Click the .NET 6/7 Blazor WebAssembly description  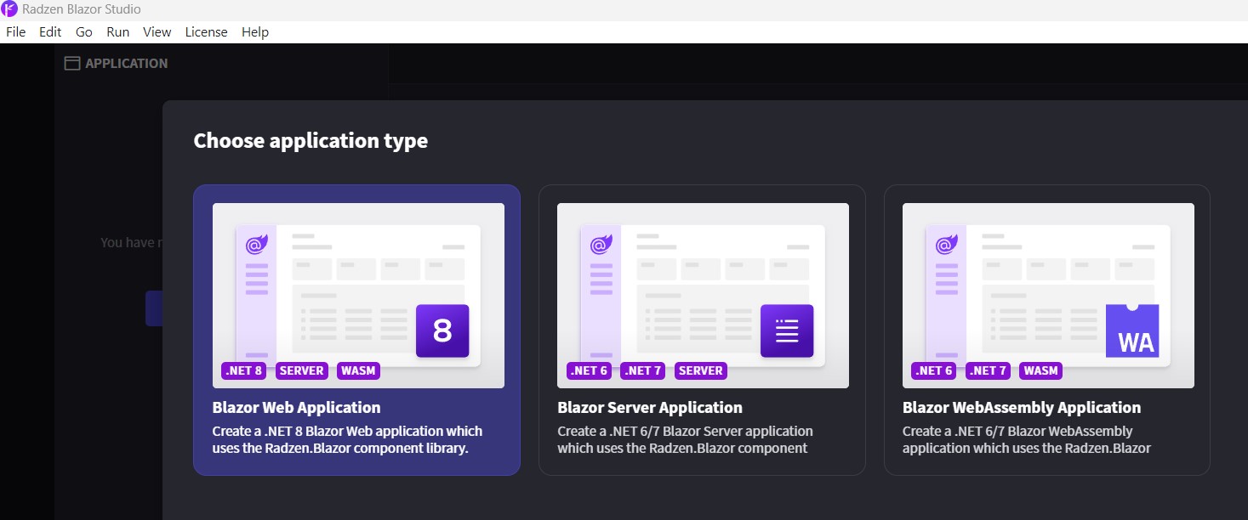[x=1027, y=439]
